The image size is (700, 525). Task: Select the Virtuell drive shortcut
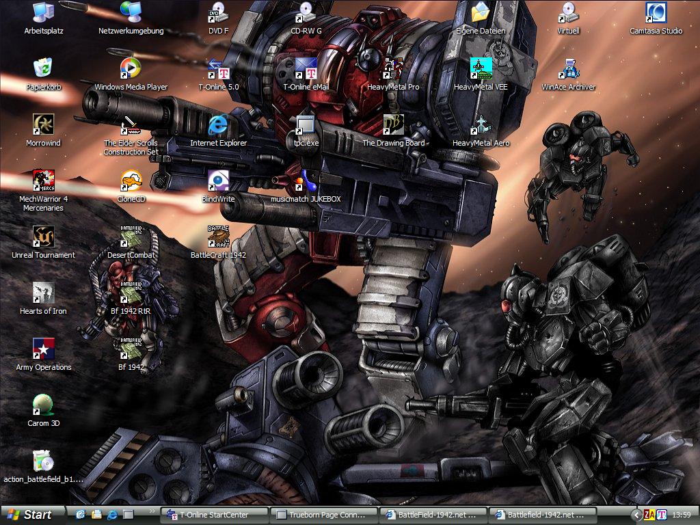click(x=568, y=18)
